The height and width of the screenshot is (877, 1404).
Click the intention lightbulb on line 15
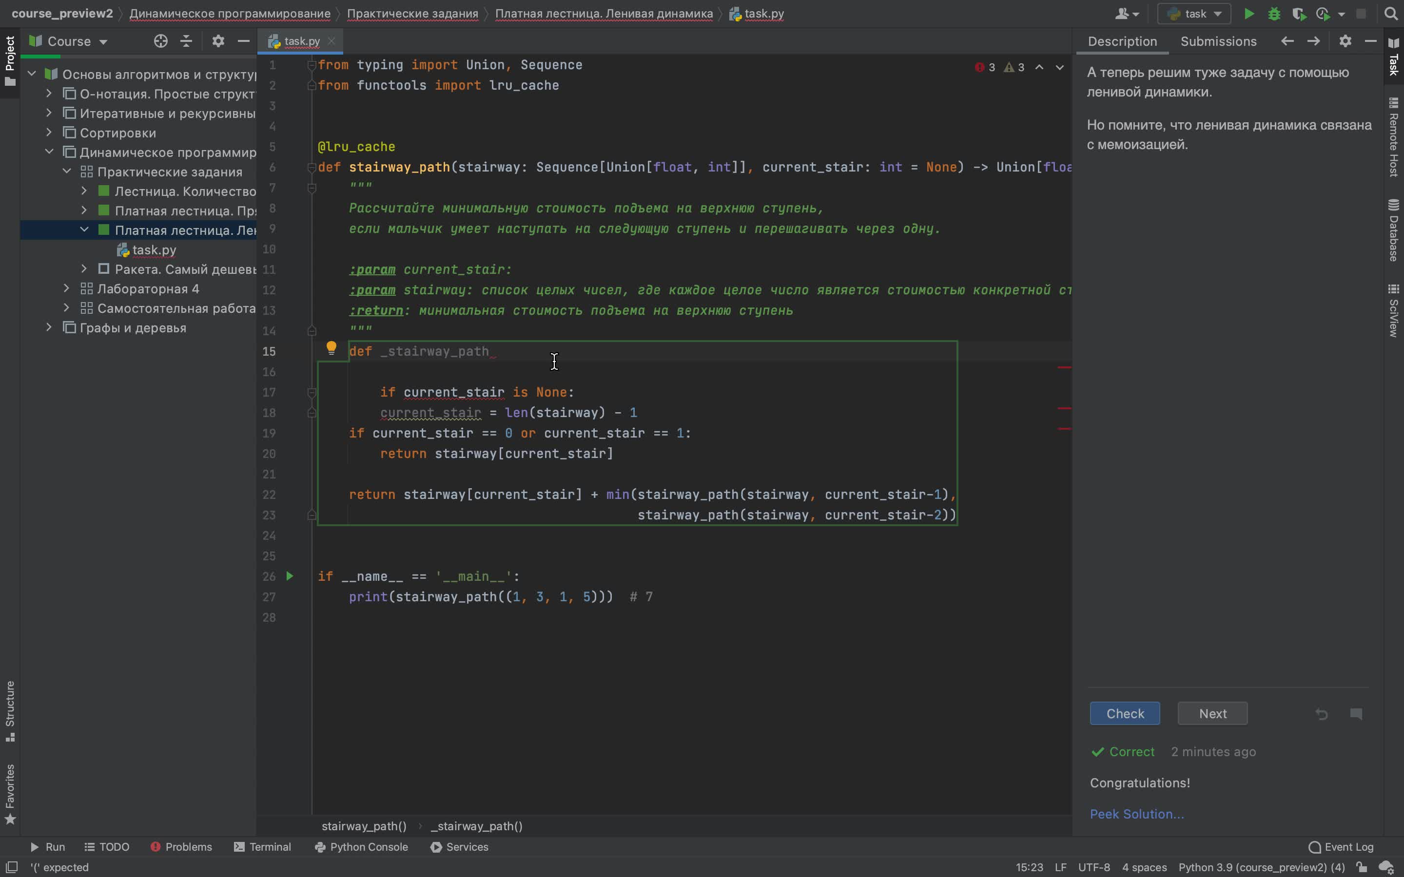[x=331, y=348]
